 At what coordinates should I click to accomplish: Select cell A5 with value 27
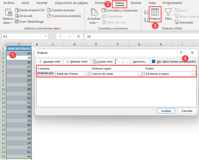click(19, 67)
